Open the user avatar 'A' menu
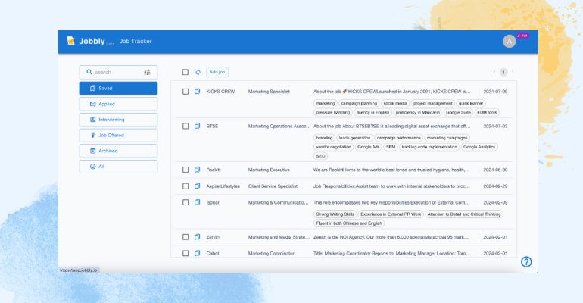583x303 pixels. (509, 41)
